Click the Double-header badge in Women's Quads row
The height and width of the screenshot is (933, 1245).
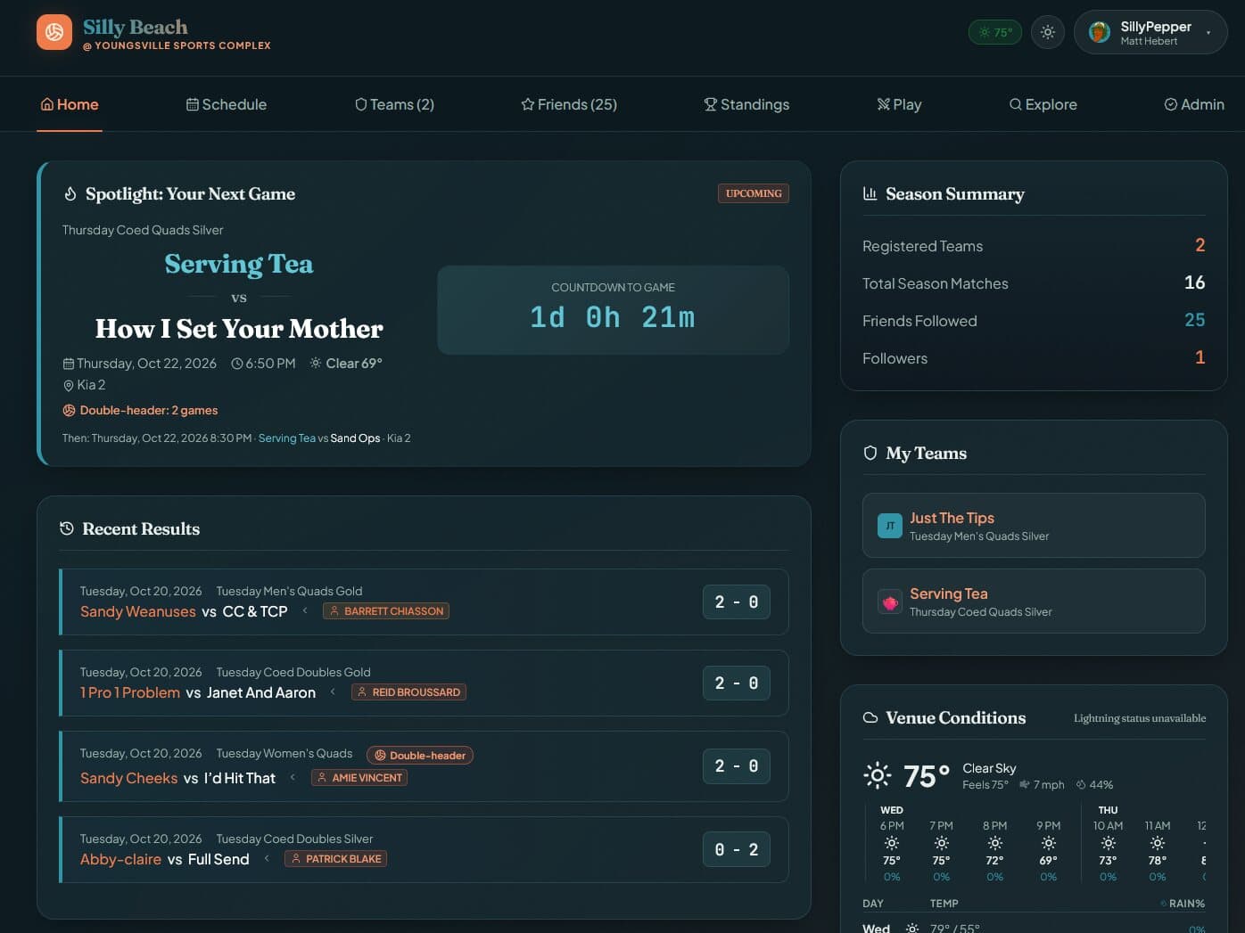click(x=420, y=756)
